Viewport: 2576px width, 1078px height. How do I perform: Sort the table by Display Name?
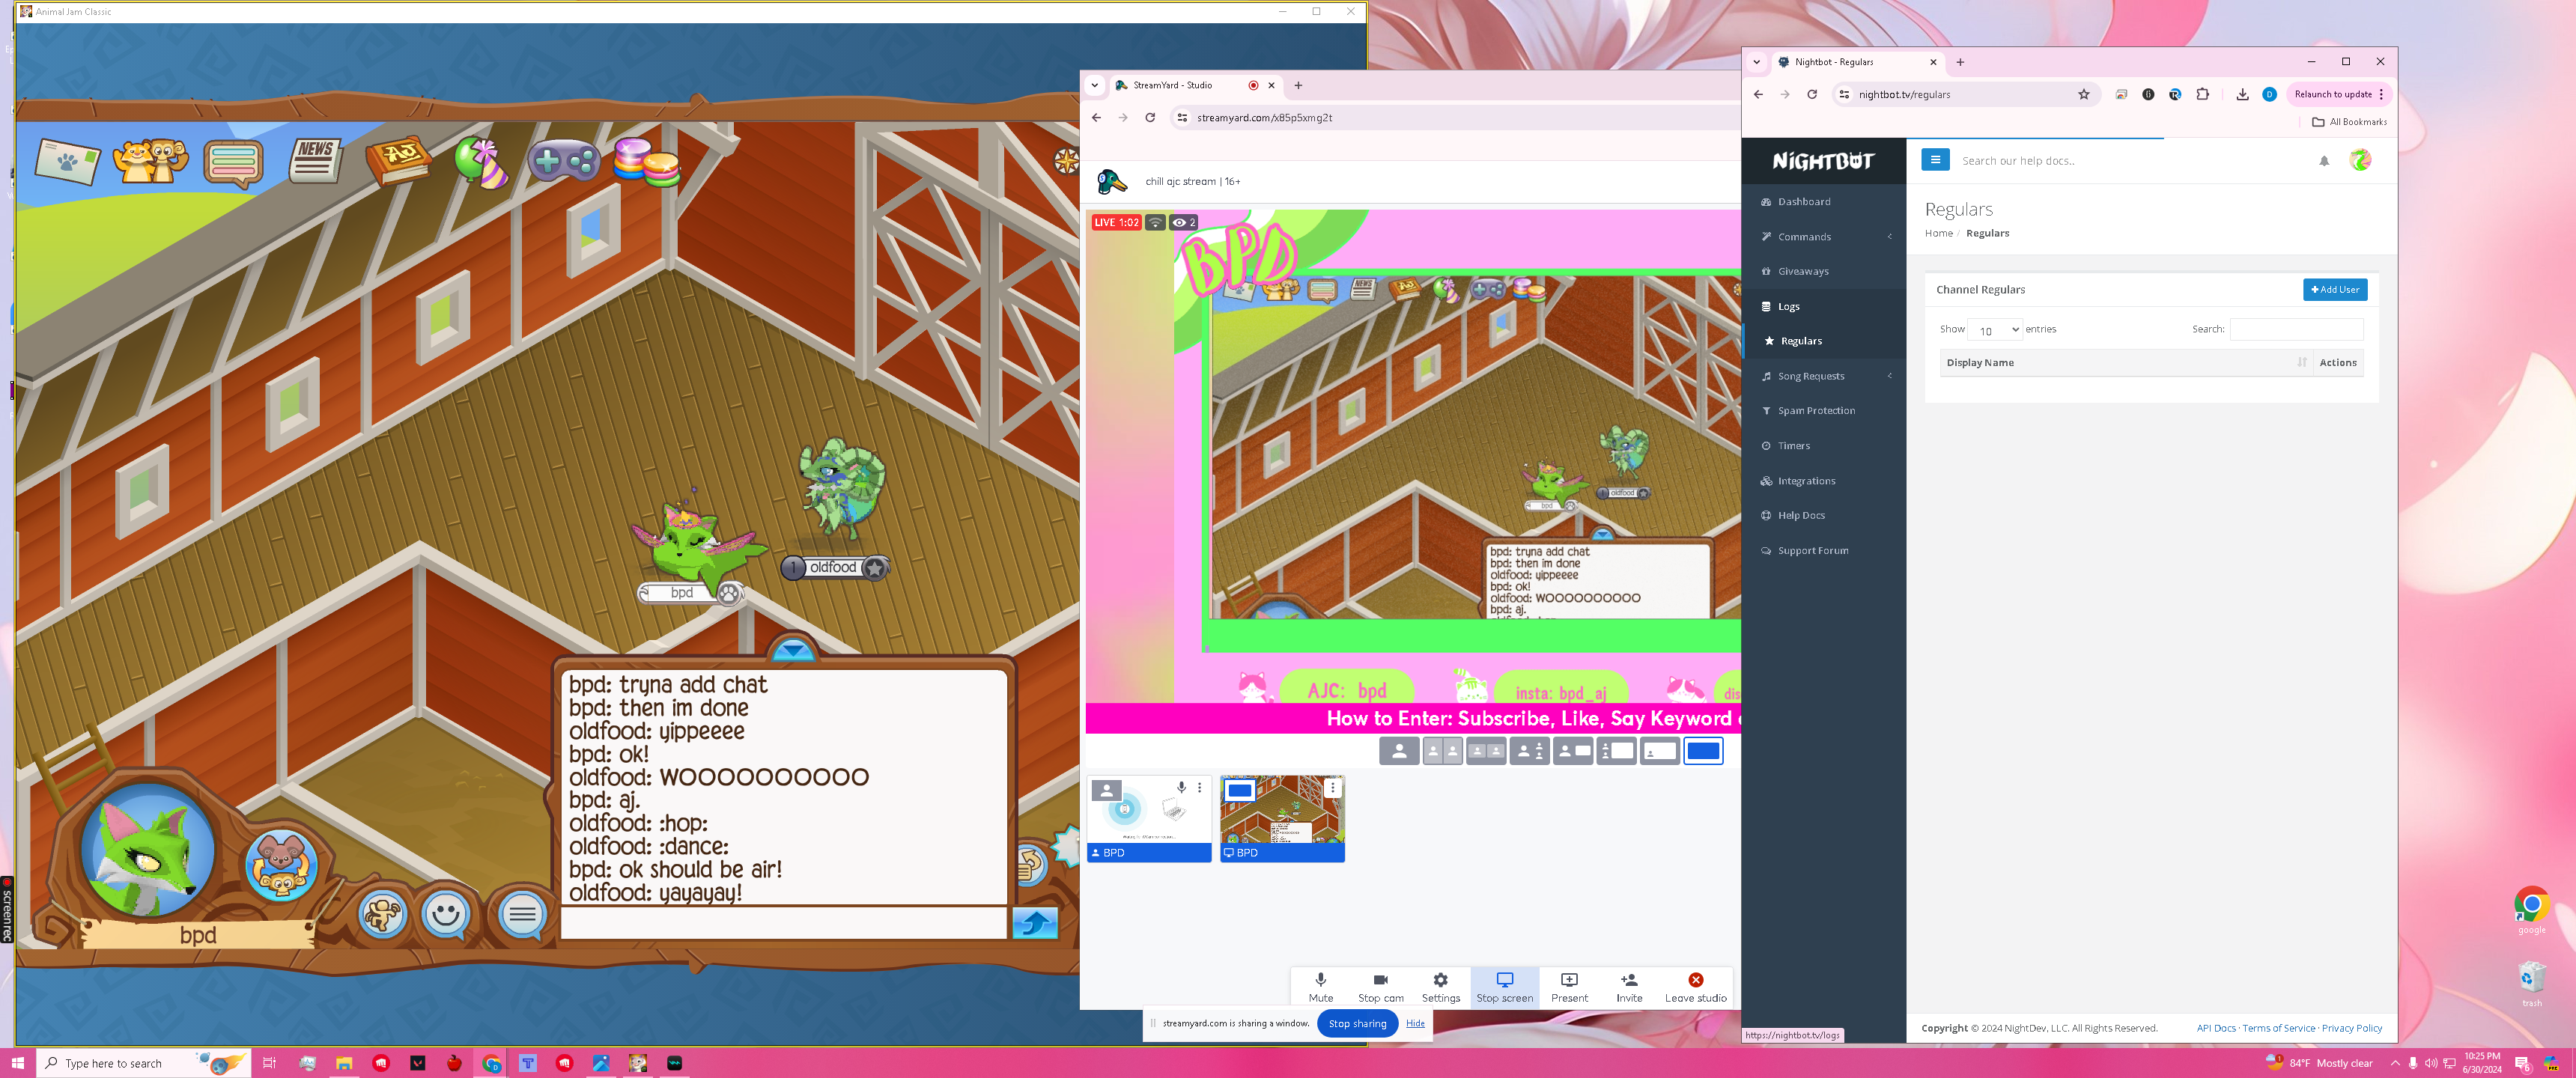[x=2125, y=363]
